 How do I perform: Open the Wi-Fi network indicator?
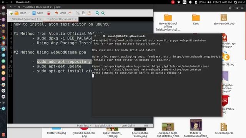pyautogui.click(x=179, y=2)
